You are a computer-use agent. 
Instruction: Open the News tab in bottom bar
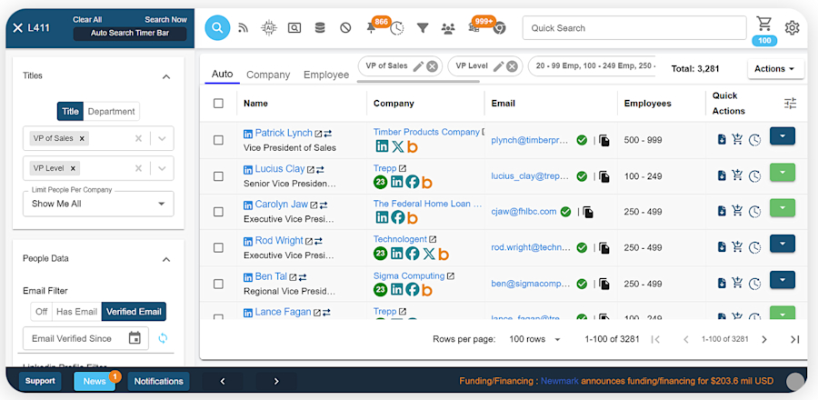tap(95, 381)
